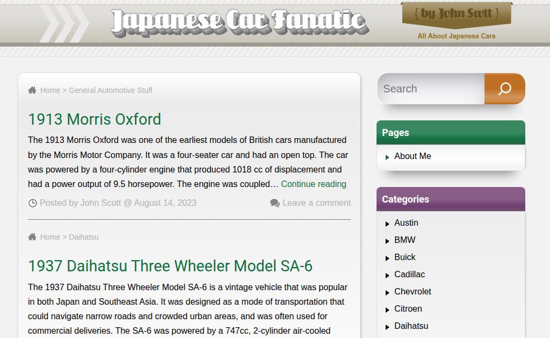Open the 1913 Morris Oxford post title
The image size is (550, 338).
point(95,119)
